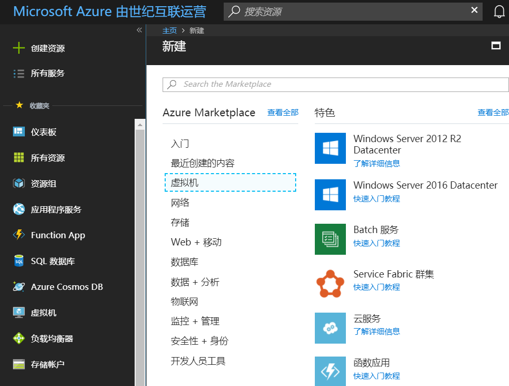Select 开发人员工具 category
Screen dimensions: 509x386
pyautogui.click(x=198, y=361)
